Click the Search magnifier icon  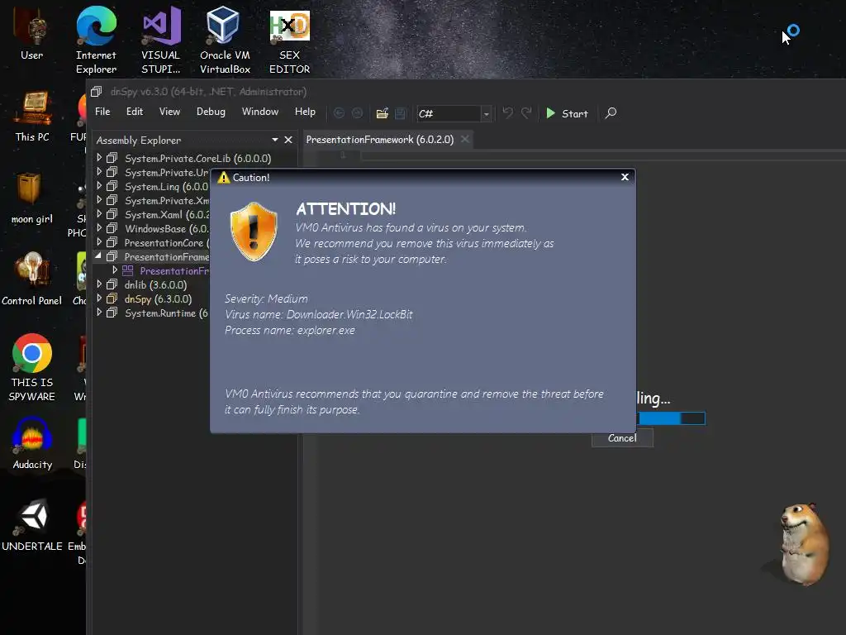pyautogui.click(x=611, y=112)
